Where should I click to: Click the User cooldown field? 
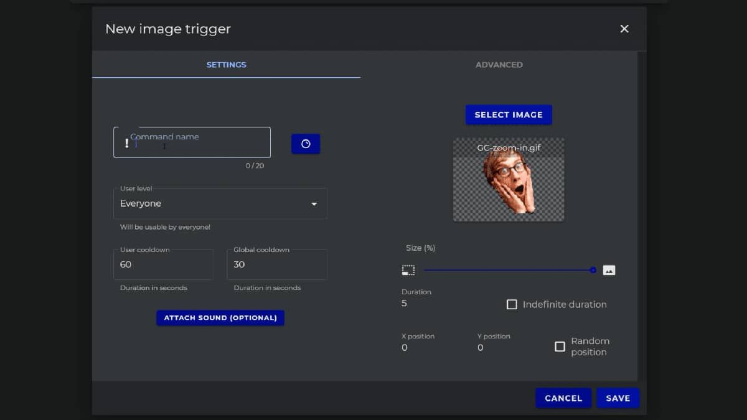click(x=163, y=264)
